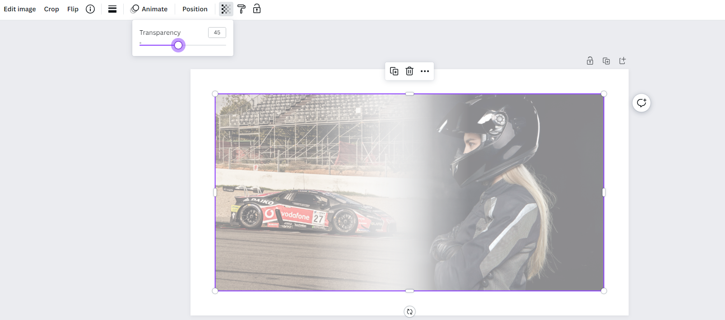Click the transparency value field showing 45

click(x=217, y=33)
